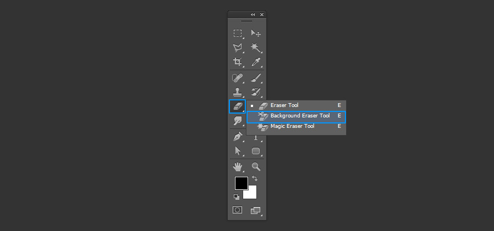Reset to default black and white colors
Image resolution: width=494 pixels, height=231 pixels.
(x=236, y=196)
